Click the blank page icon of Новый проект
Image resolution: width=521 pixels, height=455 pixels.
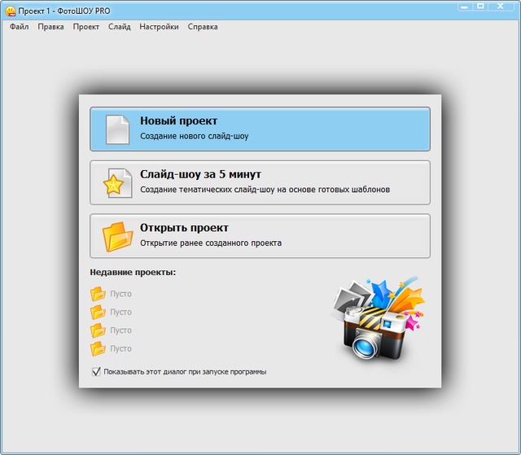(x=117, y=129)
